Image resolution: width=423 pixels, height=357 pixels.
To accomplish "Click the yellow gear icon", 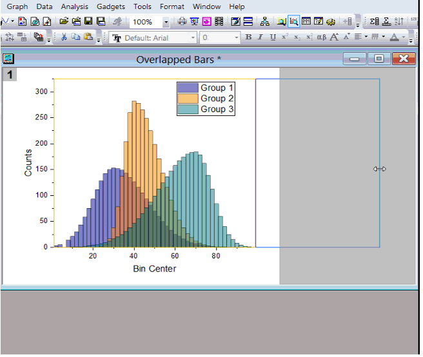I will (x=331, y=21).
